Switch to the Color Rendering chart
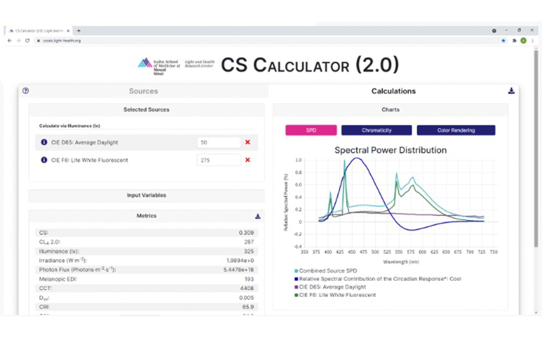This screenshot has height=338, width=542. tap(456, 130)
